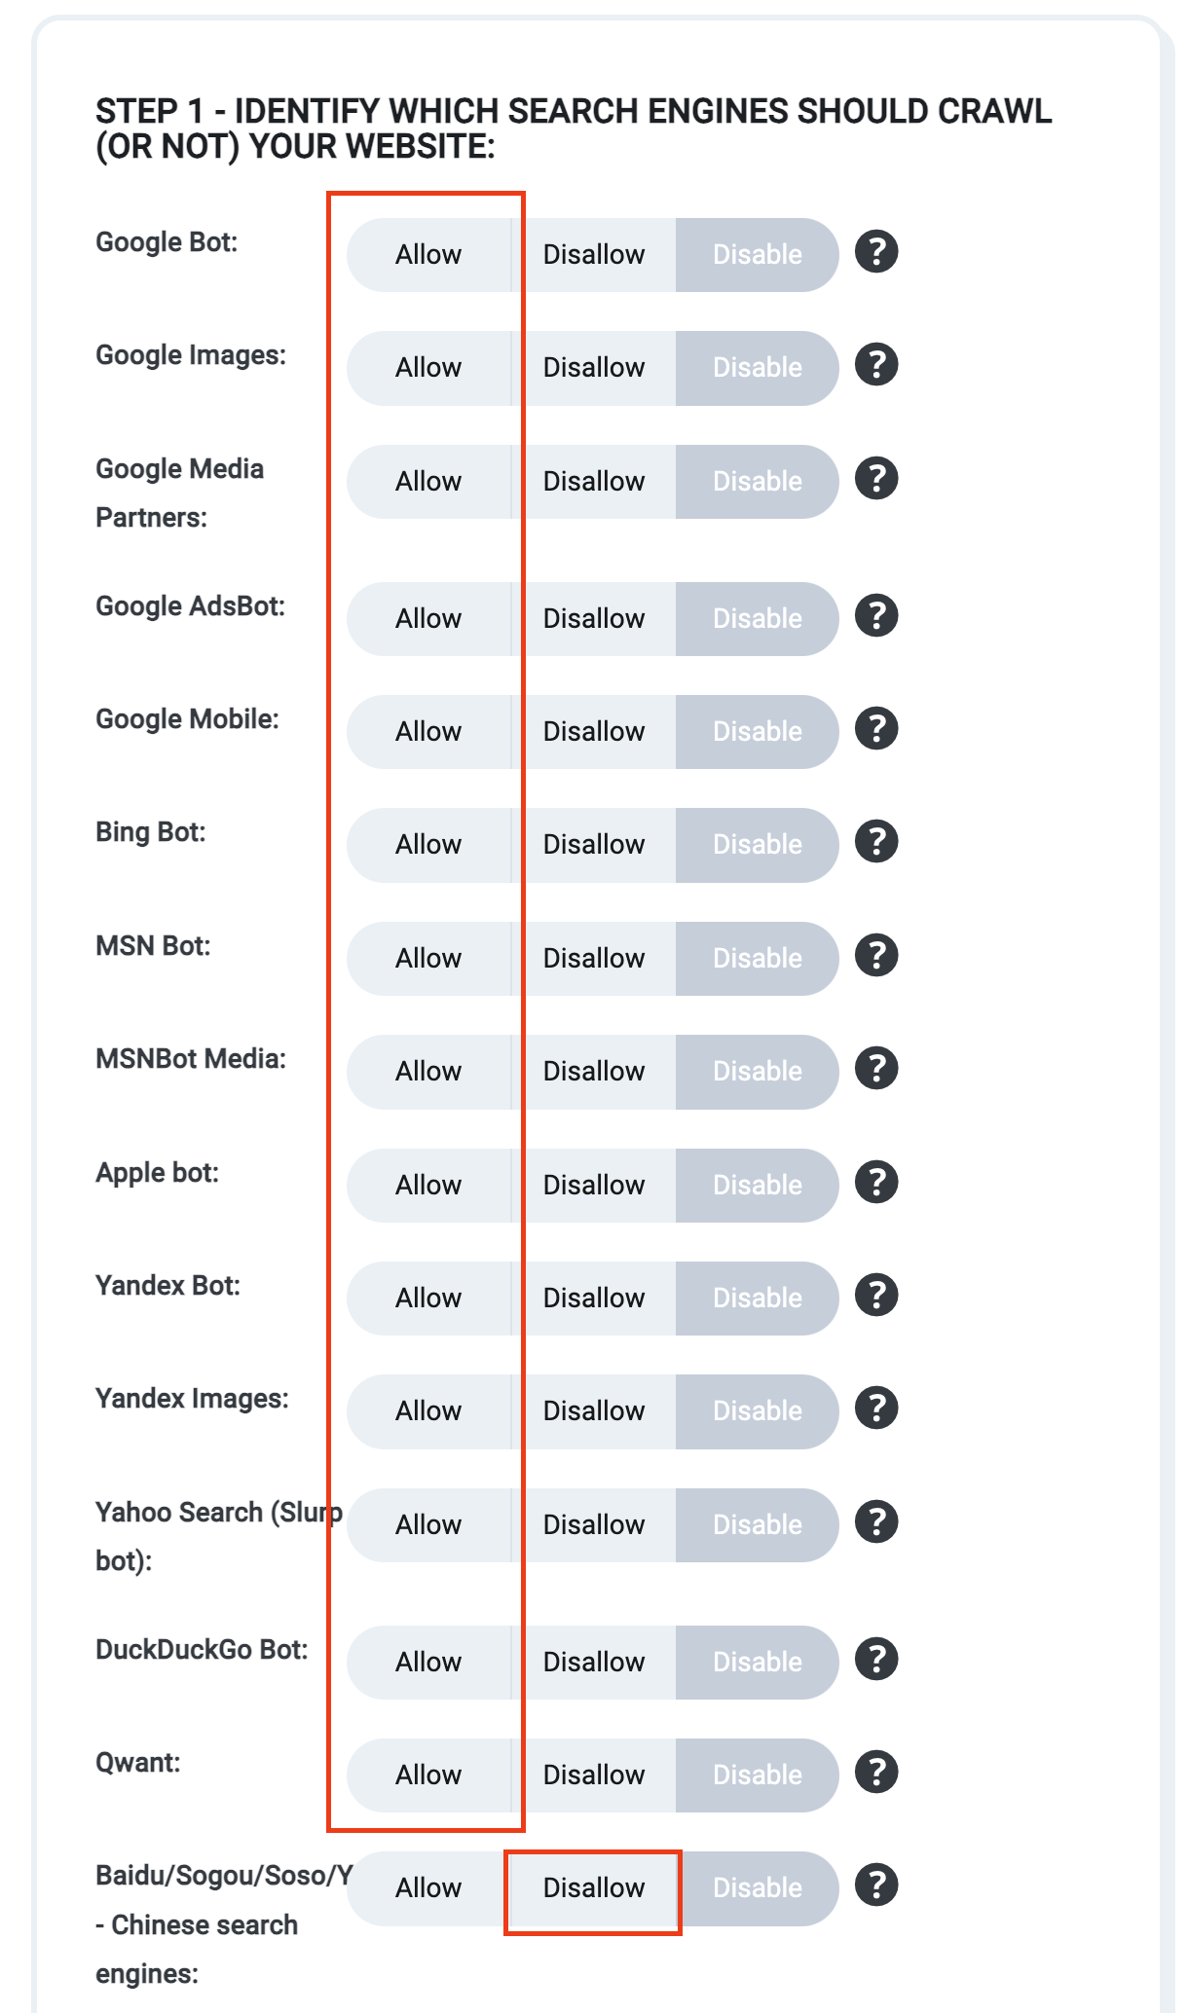
Task: Select Disable for Apple bot
Action: tap(758, 1186)
